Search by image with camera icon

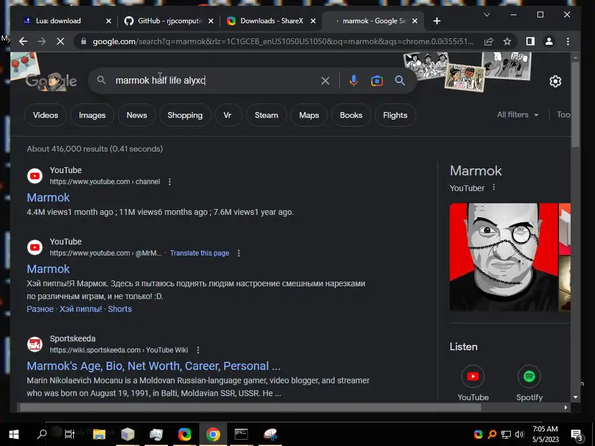point(377,81)
